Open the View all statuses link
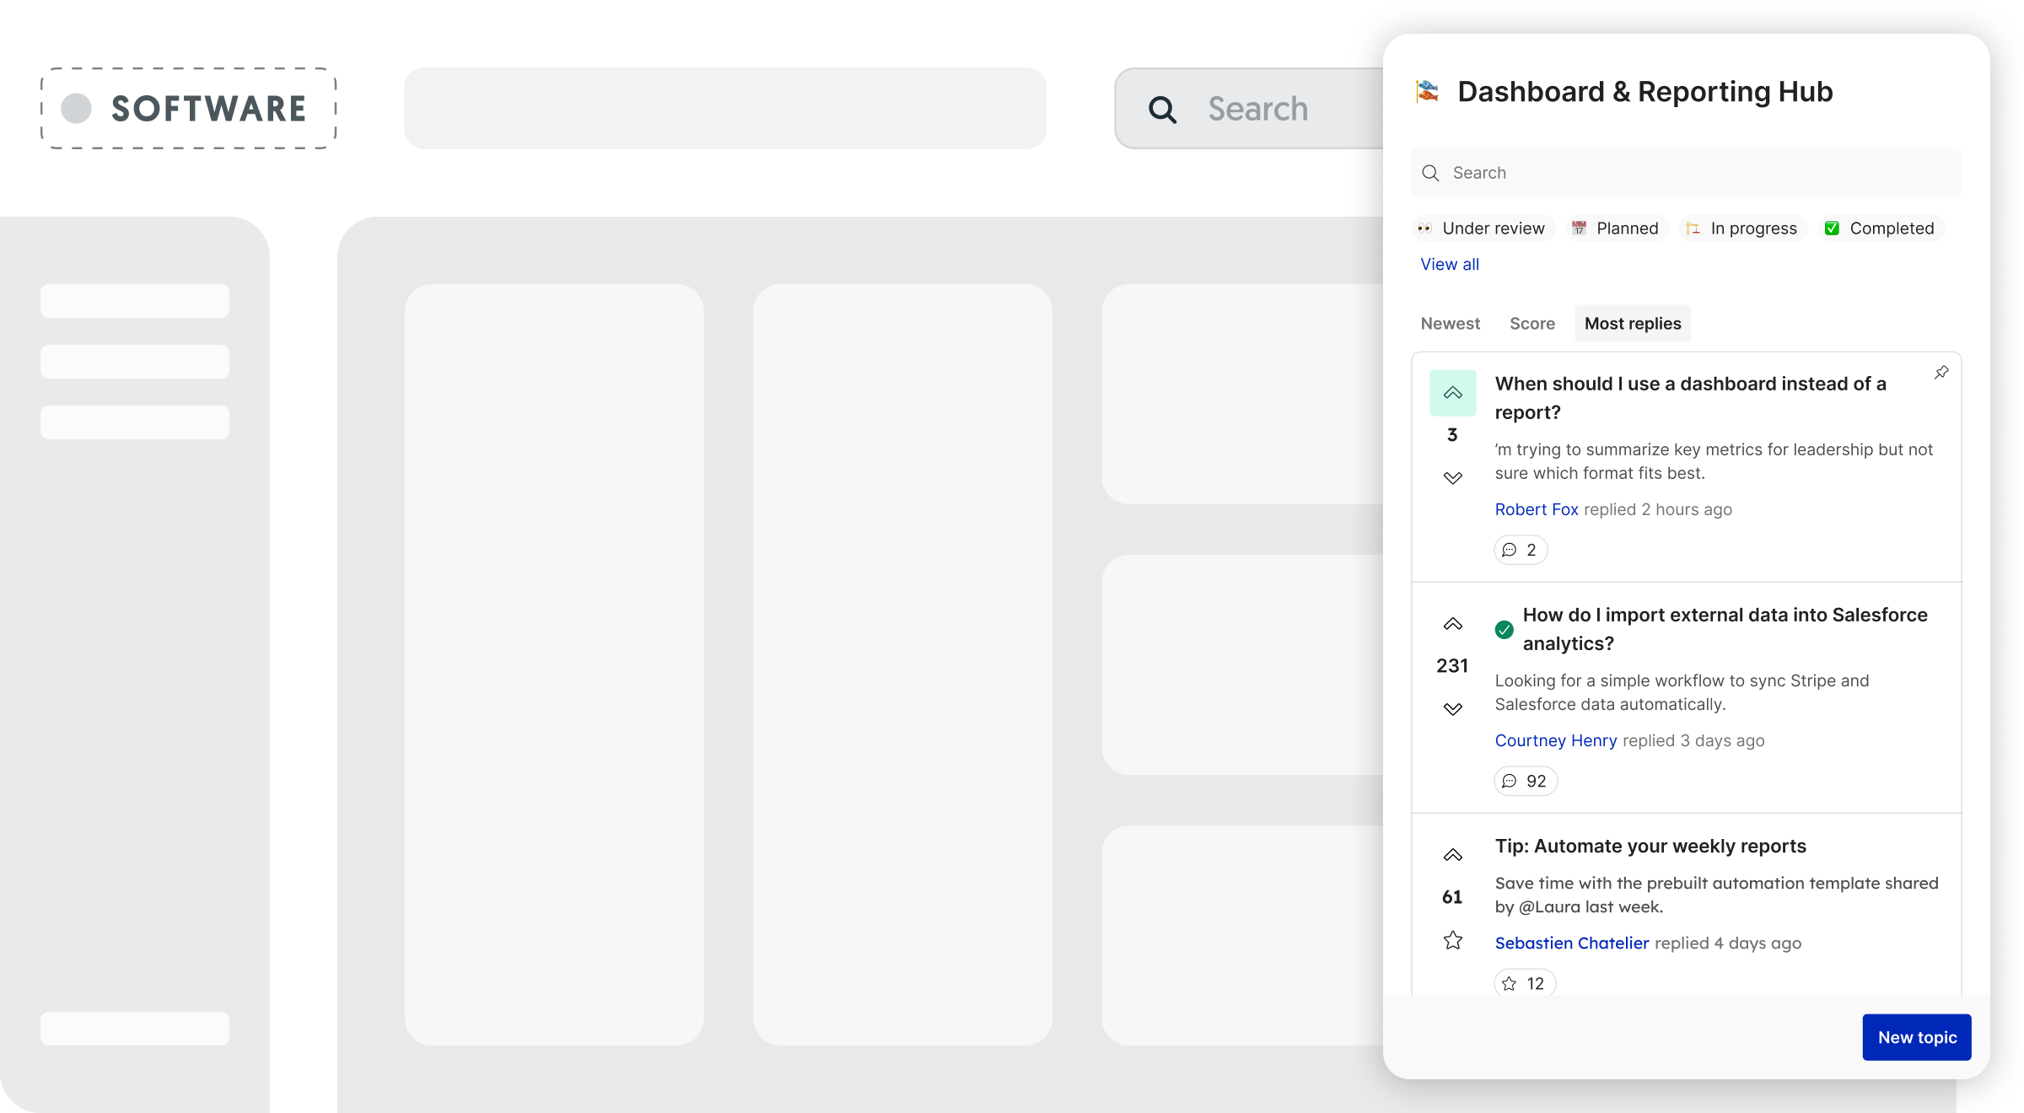 click(1449, 264)
